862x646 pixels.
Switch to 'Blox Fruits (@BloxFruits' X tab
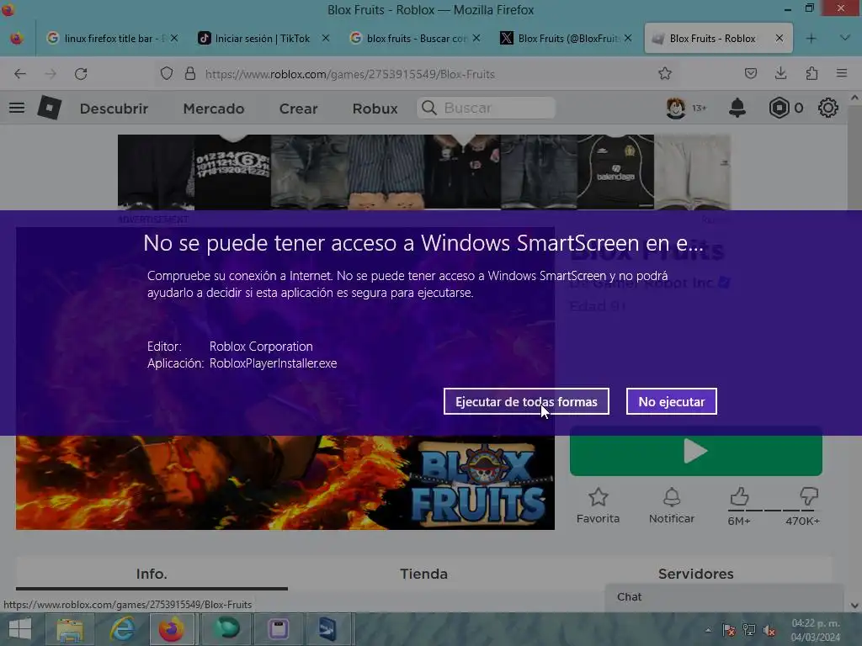tap(567, 39)
